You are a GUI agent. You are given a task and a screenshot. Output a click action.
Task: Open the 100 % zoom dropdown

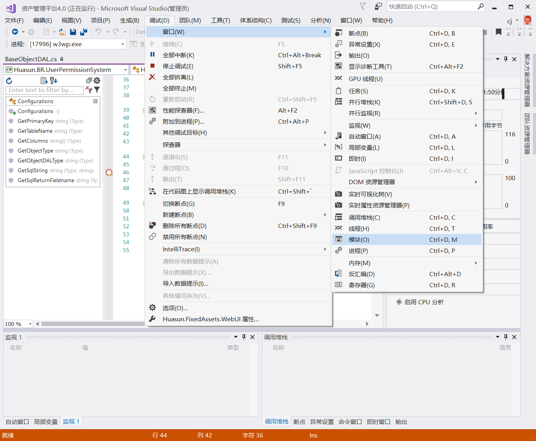pyautogui.click(x=30, y=324)
